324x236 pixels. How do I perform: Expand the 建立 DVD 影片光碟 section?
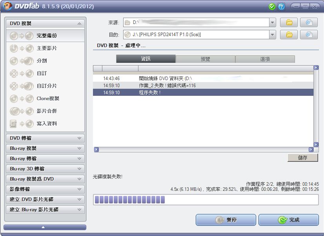coord(45,199)
